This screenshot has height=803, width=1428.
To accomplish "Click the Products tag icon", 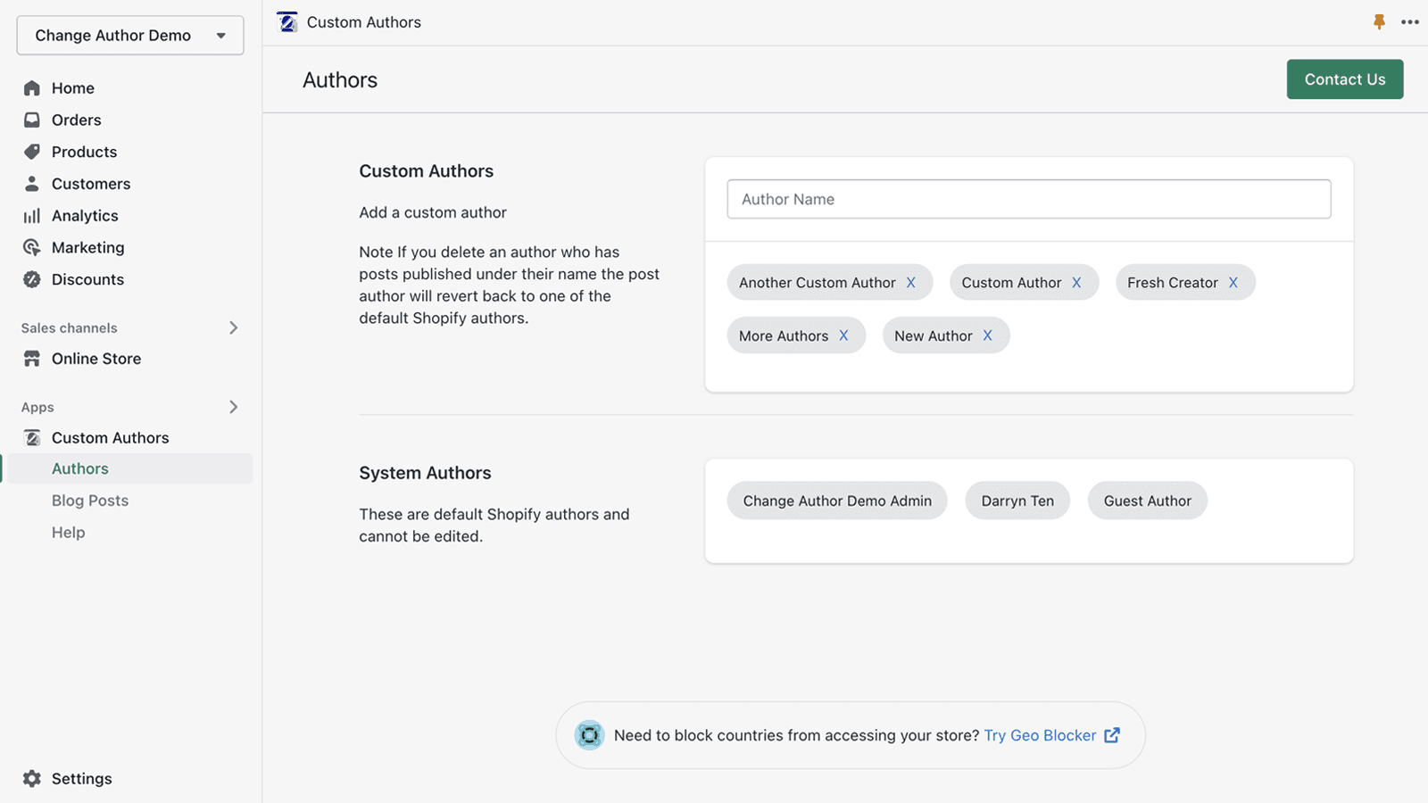I will (x=32, y=152).
